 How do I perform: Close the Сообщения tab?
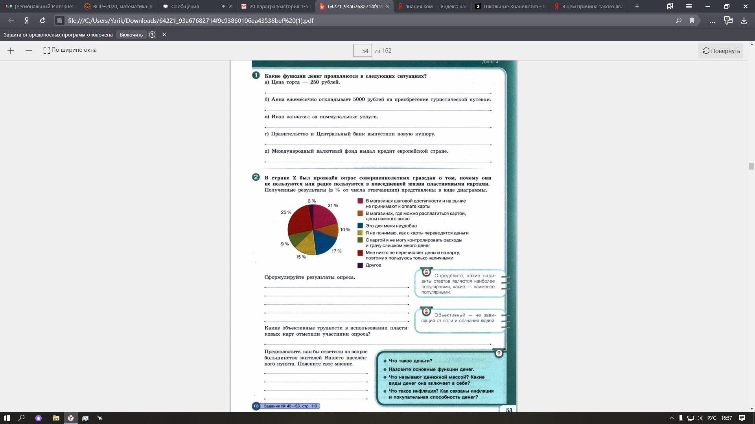231,6
